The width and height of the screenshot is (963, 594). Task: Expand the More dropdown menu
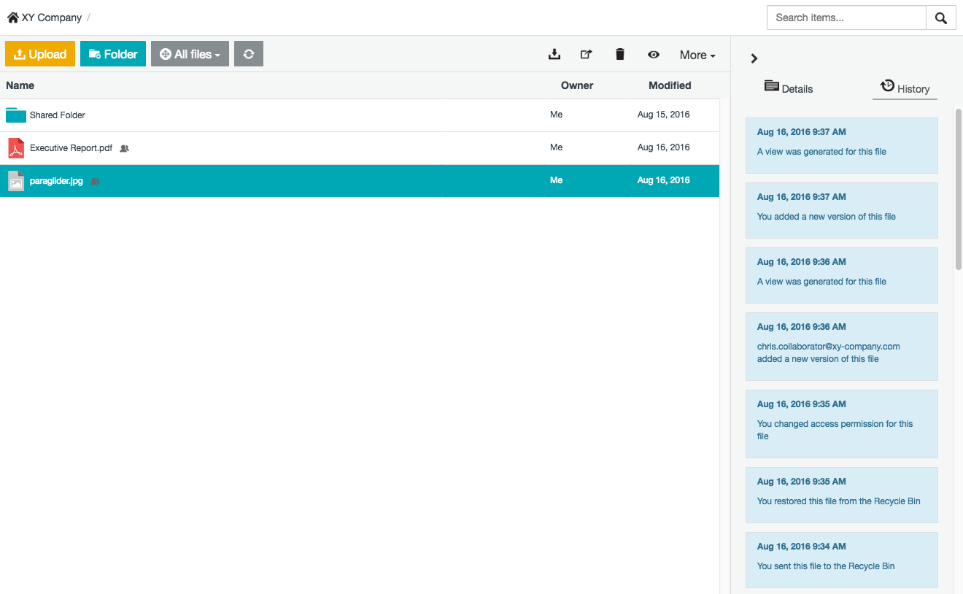[x=697, y=55]
